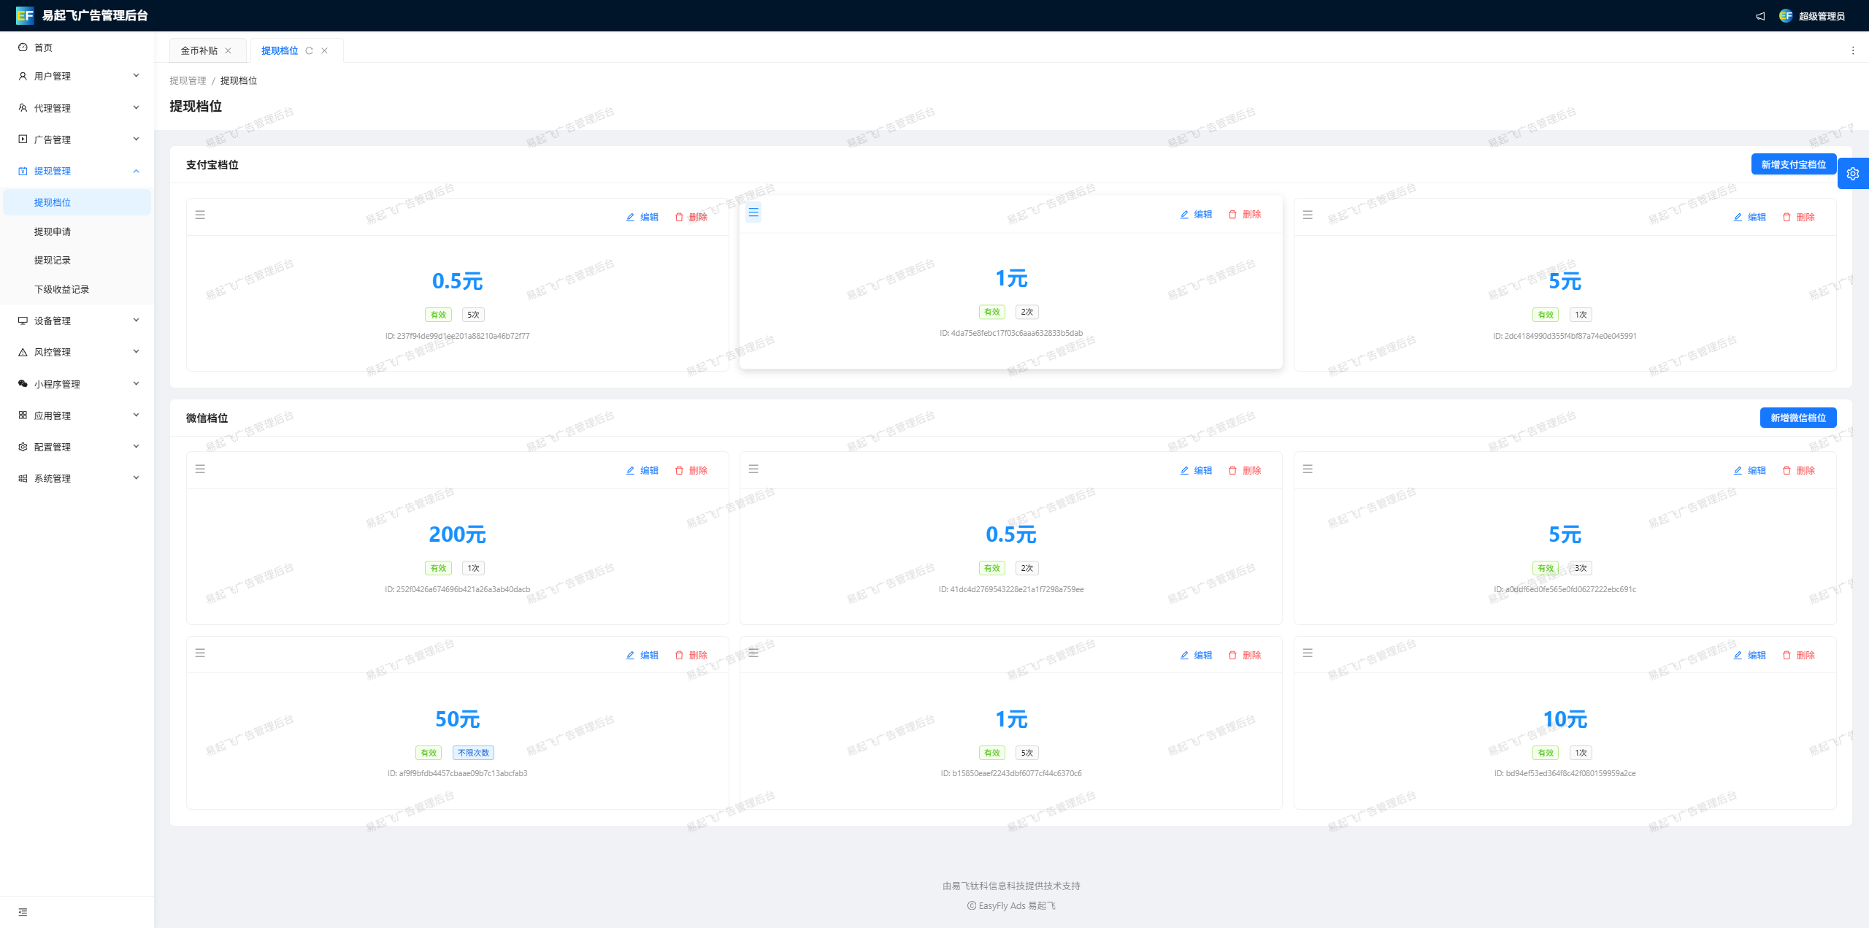The height and width of the screenshot is (928, 1869).
Task: Grab drag handle of Alipay 0.5元 card
Action: point(200,215)
